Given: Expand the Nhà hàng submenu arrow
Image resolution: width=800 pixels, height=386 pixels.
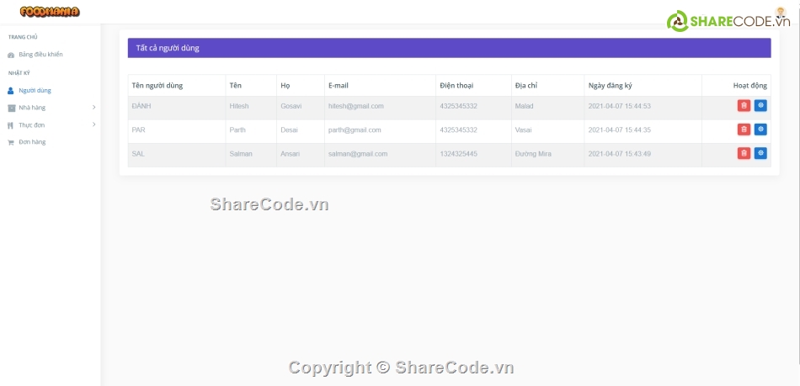Looking at the screenshot, I should pyautogui.click(x=93, y=108).
